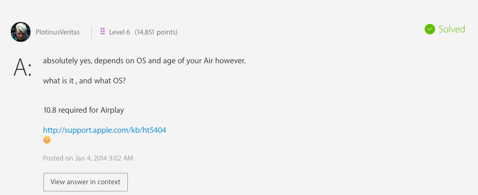Image resolution: width=478 pixels, height=195 pixels.
Task: Click the word Airplay in the answer
Action: tap(112, 110)
